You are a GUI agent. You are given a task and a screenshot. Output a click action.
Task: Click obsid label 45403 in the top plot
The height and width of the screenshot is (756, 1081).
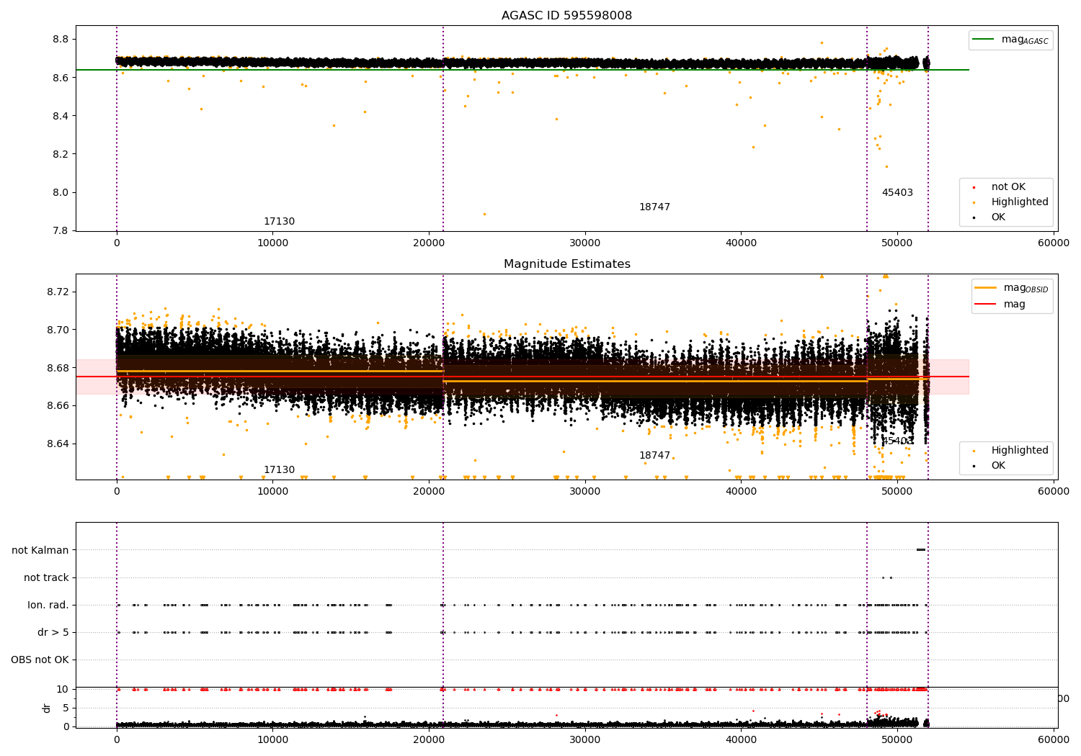click(897, 193)
